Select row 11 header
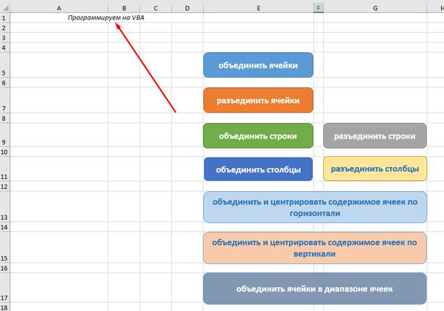Viewport: 444px width, 311px height. 5,169
